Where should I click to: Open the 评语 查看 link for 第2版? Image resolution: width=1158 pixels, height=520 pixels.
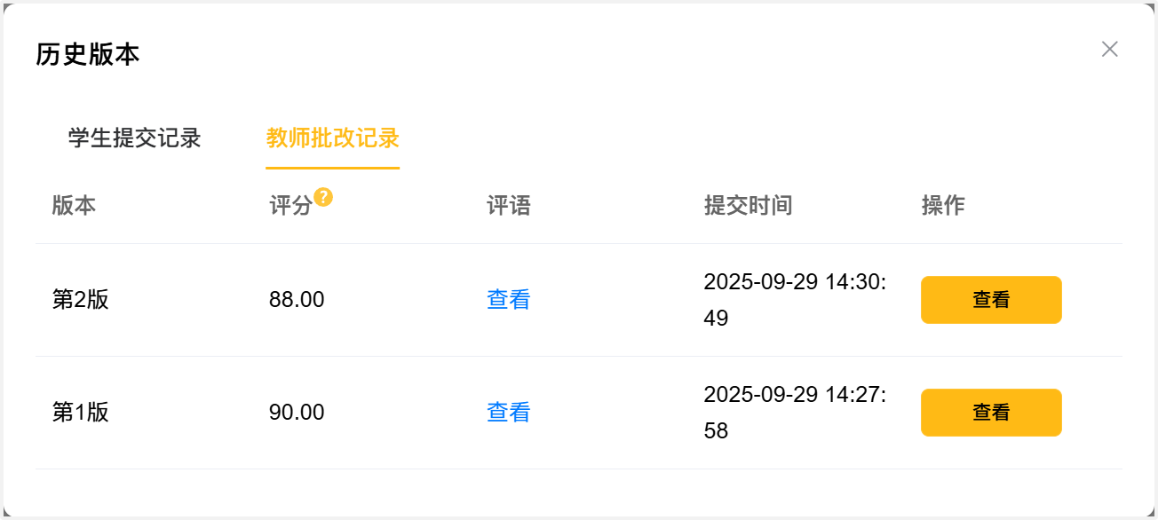[x=509, y=300]
